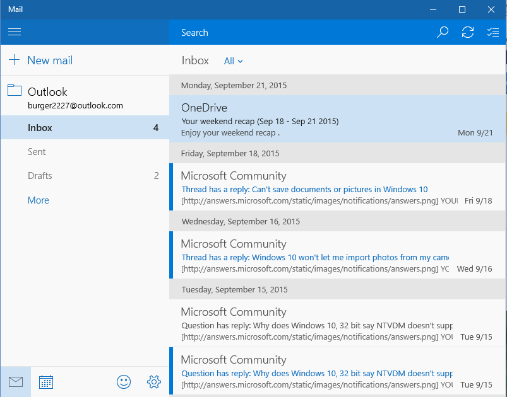The width and height of the screenshot is (507, 397).
Task: Click the plus icon for new mail
Action: 15,60
